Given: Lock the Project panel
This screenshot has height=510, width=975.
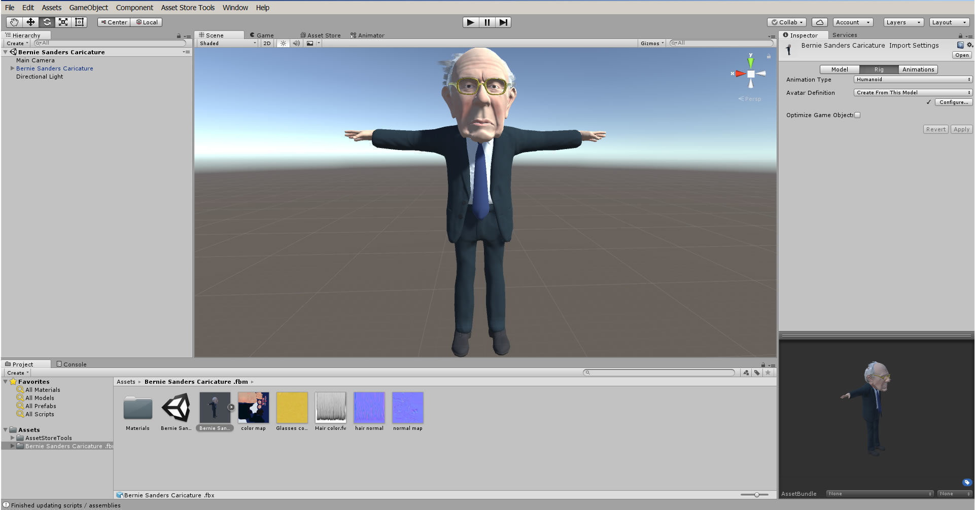Looking at the screenshot, I should [x=763, y=365].
